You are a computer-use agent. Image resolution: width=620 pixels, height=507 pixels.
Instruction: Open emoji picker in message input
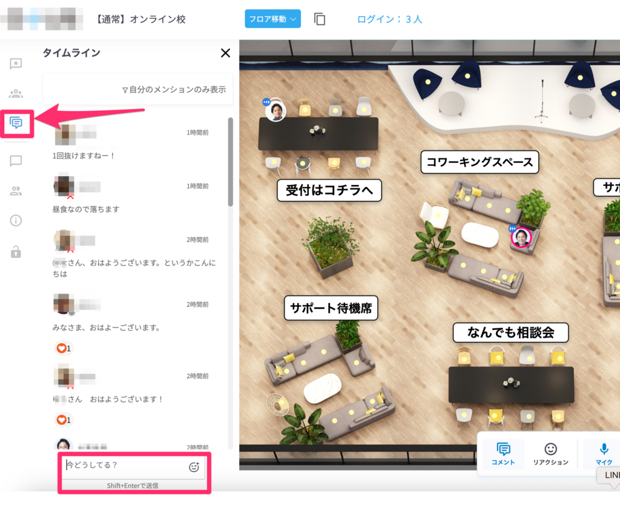194,466
